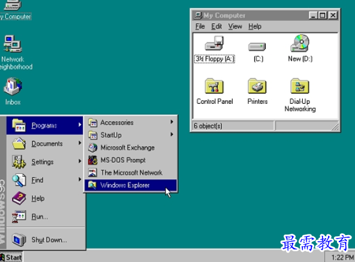Click The Microsoft Network label

(x=131, y=173)
